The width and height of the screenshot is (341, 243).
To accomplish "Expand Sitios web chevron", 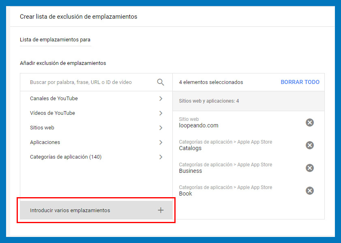I will (x=161, y=128).
